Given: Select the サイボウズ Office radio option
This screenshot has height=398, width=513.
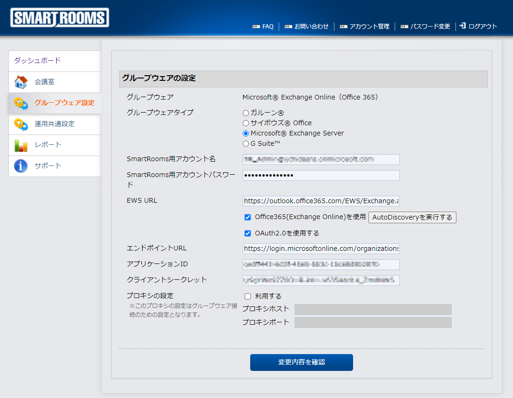Looking at the screenshot, I should [246, 123].
